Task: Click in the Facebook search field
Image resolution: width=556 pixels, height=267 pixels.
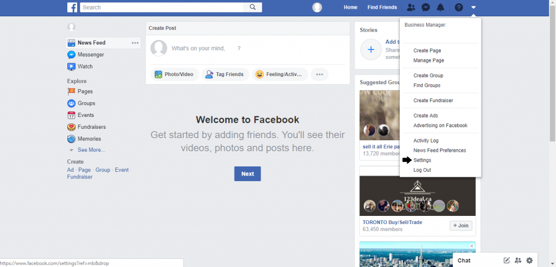Action: (x=162, y=7)
